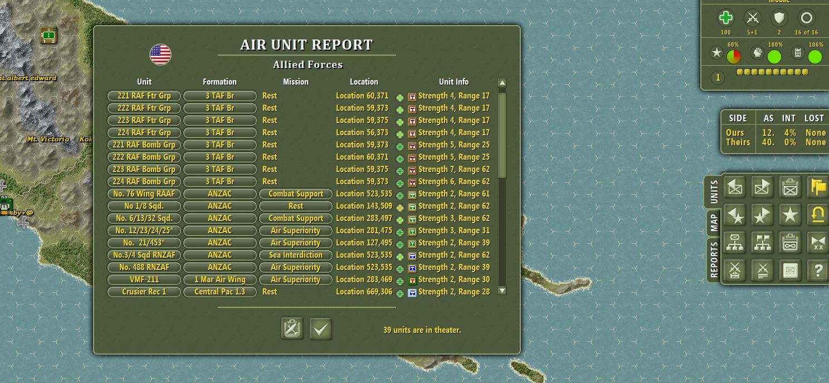Click the fist readiness icon
Viewport: 829px width, 383px height.
[x=757, y=53]
